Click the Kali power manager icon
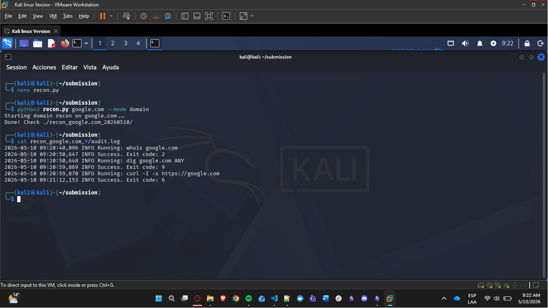Viewport: 548px width, 308px height. pos(493,43)
